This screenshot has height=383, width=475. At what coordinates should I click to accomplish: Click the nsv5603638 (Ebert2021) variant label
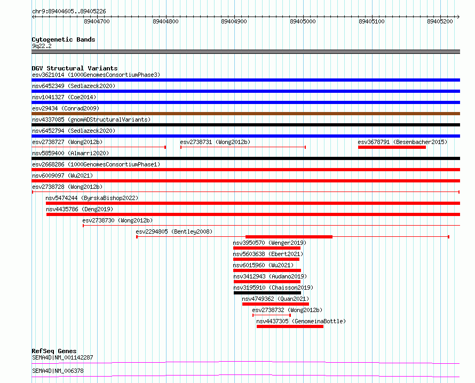point(268,254)
